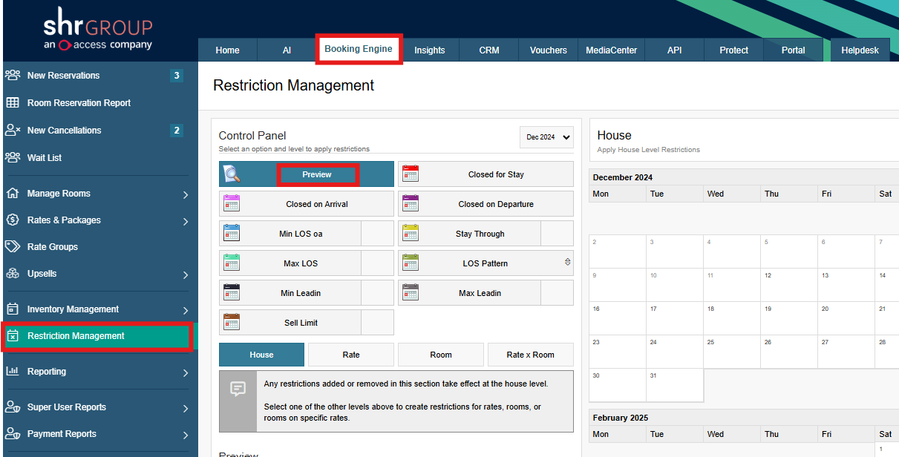
Task: Click the Closed on Departure button
Action: pyautogui.click(x=486, y=204)
